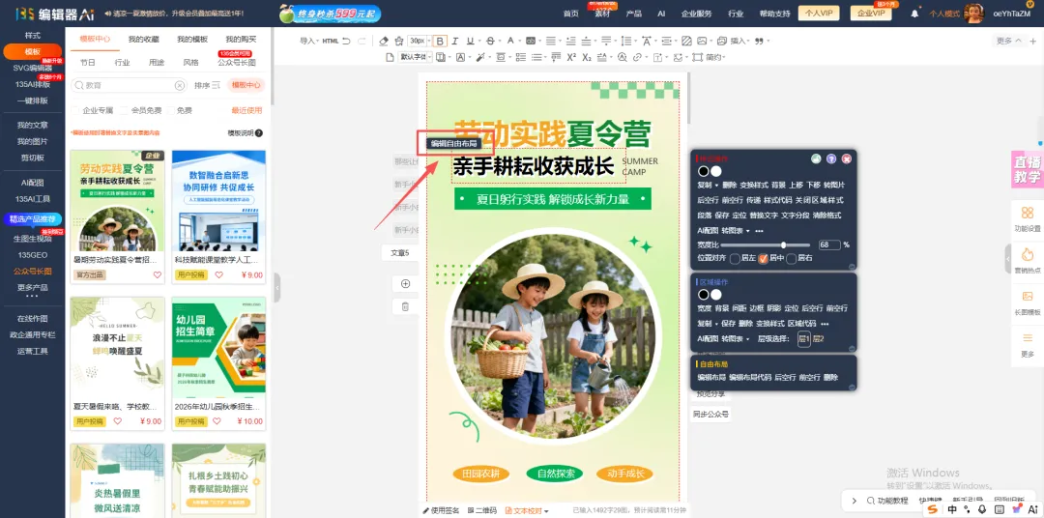This screenshot has width=1044, height=518.
Task: Click 使用签名 in the bottom bar
Action: tap(441, 510)
